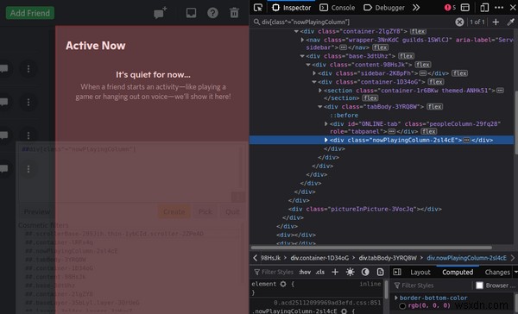Click the horizontal scrollbar of markup view
518x314 pixels.
(371, 248)
